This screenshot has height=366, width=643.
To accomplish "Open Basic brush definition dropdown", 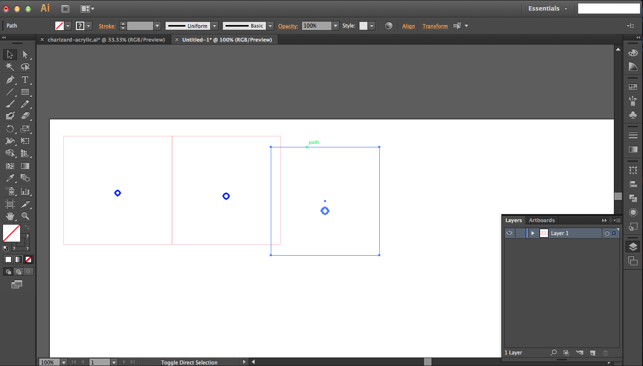I will tap(270, 26).
